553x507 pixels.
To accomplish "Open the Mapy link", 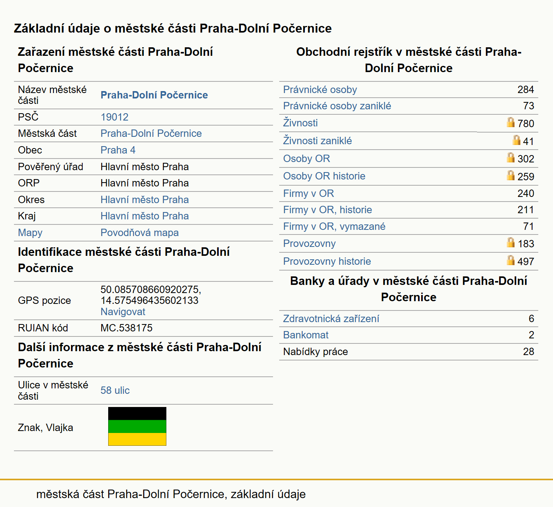I will pyautogui.click(x=30, y=233).
